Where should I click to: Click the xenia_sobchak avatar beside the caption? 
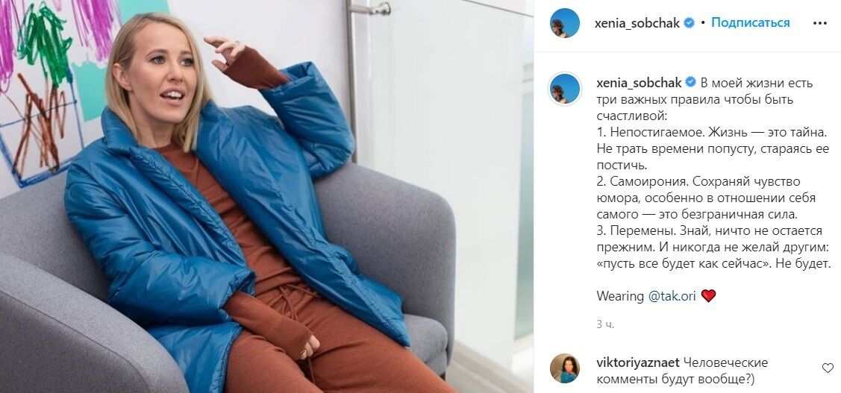(x=565, y=89)
